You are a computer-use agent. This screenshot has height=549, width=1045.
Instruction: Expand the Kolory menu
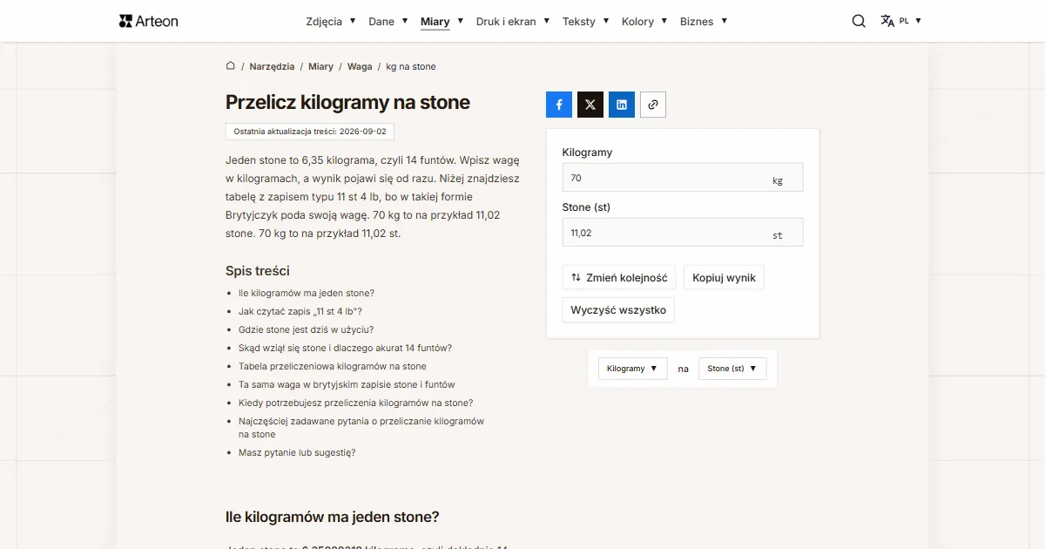[645, 22]
